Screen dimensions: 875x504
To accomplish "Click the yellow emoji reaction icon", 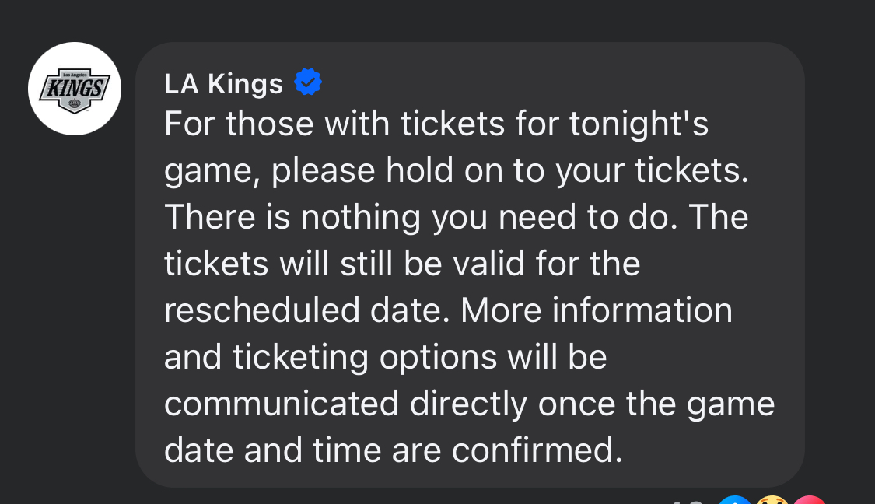I will point(772,499).
